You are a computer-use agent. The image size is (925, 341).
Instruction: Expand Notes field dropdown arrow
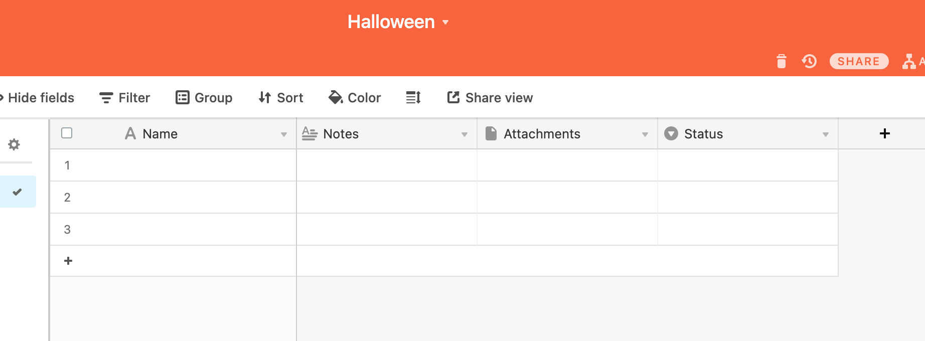pos(465,134)
